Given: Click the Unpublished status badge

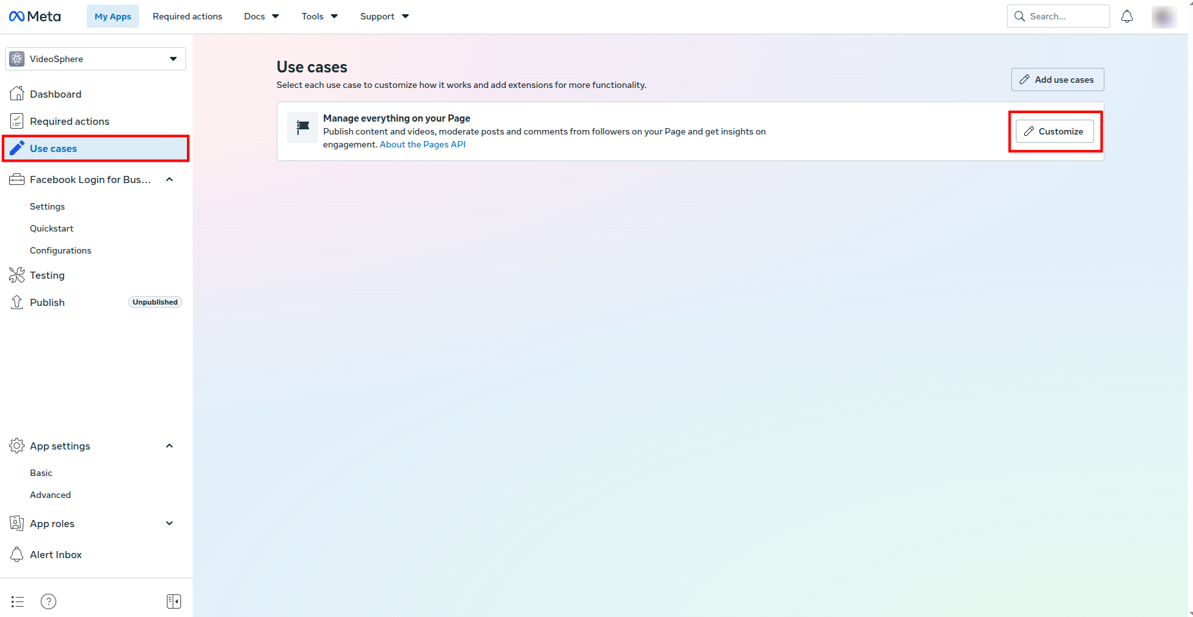Looking at the screenshot, I should (155, 302).
